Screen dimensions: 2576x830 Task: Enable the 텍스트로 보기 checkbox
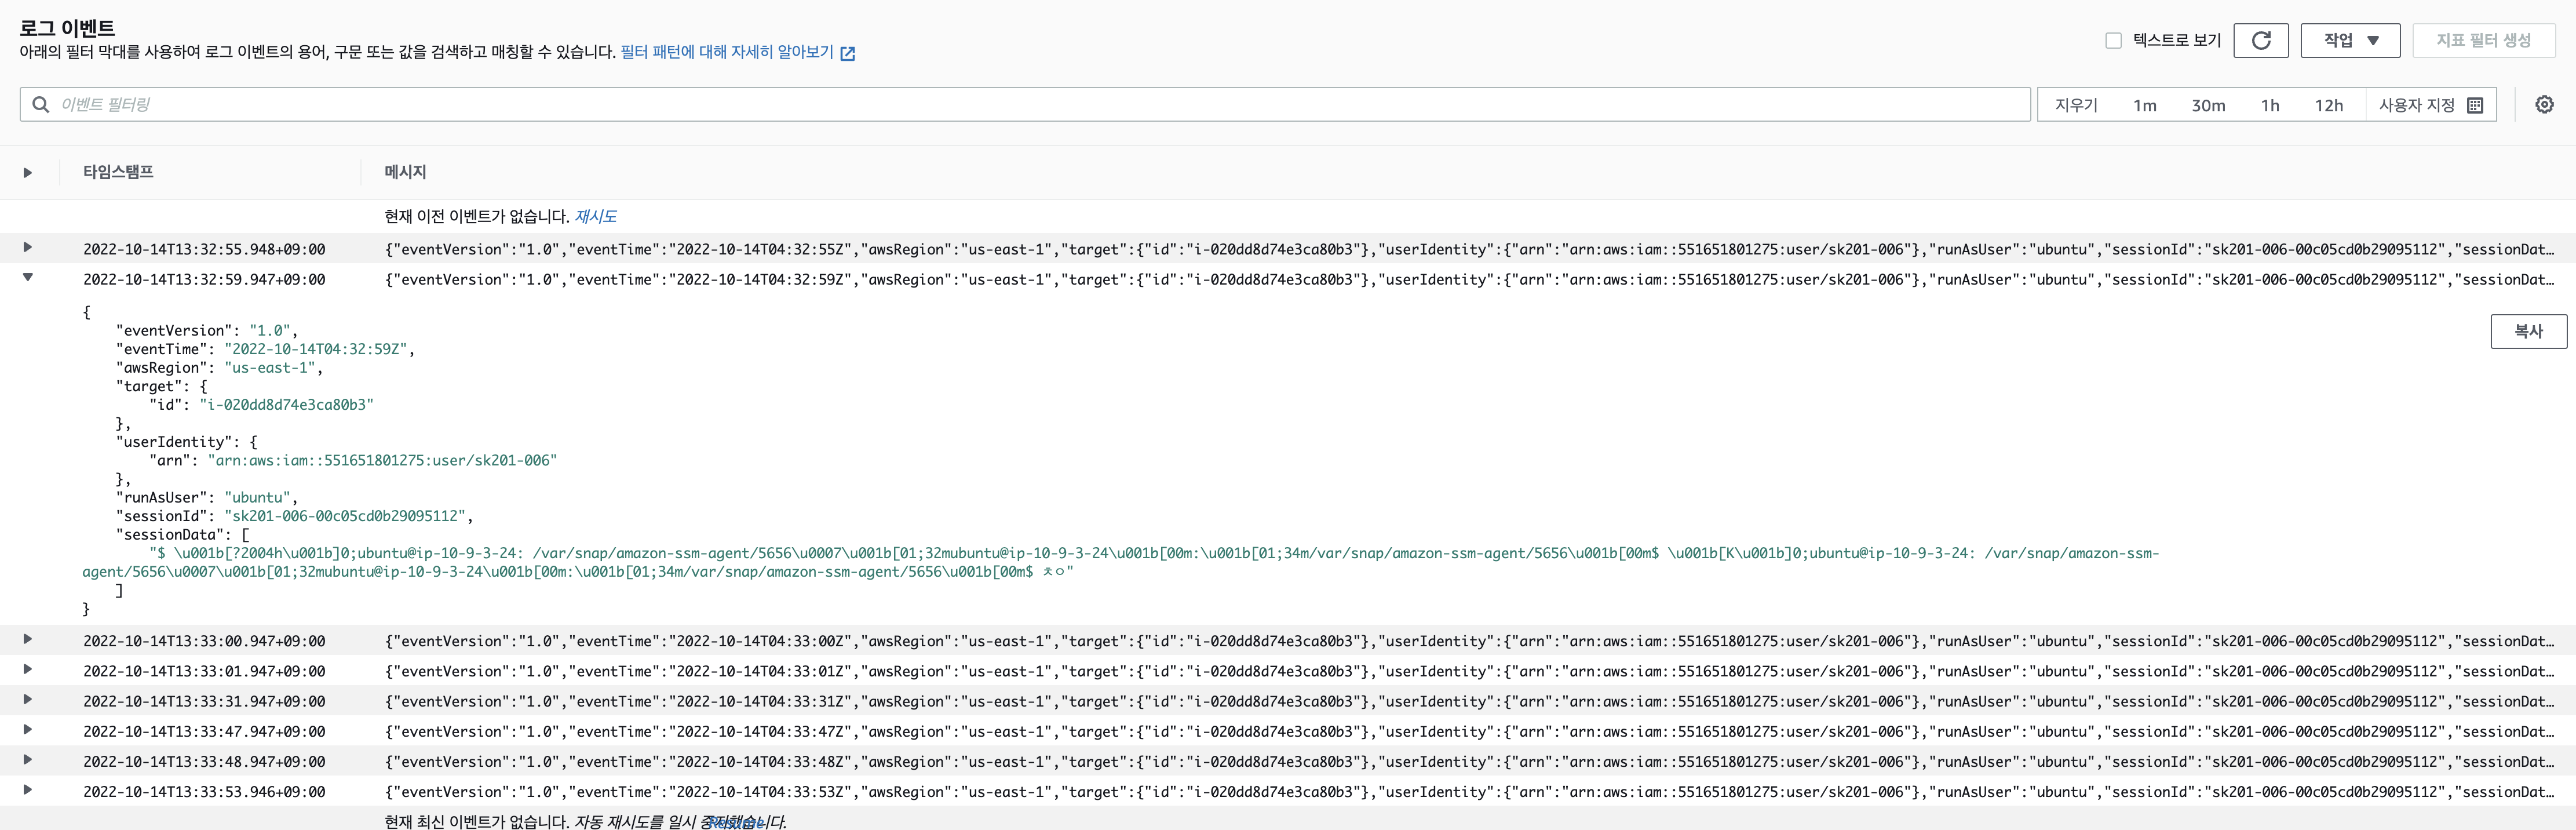pyautogui.click(x=2113, y=40)
